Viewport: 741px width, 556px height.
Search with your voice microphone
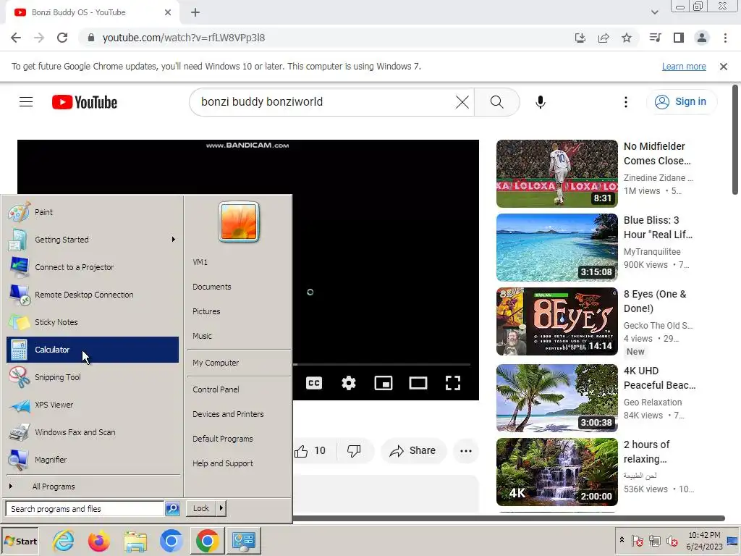point(541,101)
